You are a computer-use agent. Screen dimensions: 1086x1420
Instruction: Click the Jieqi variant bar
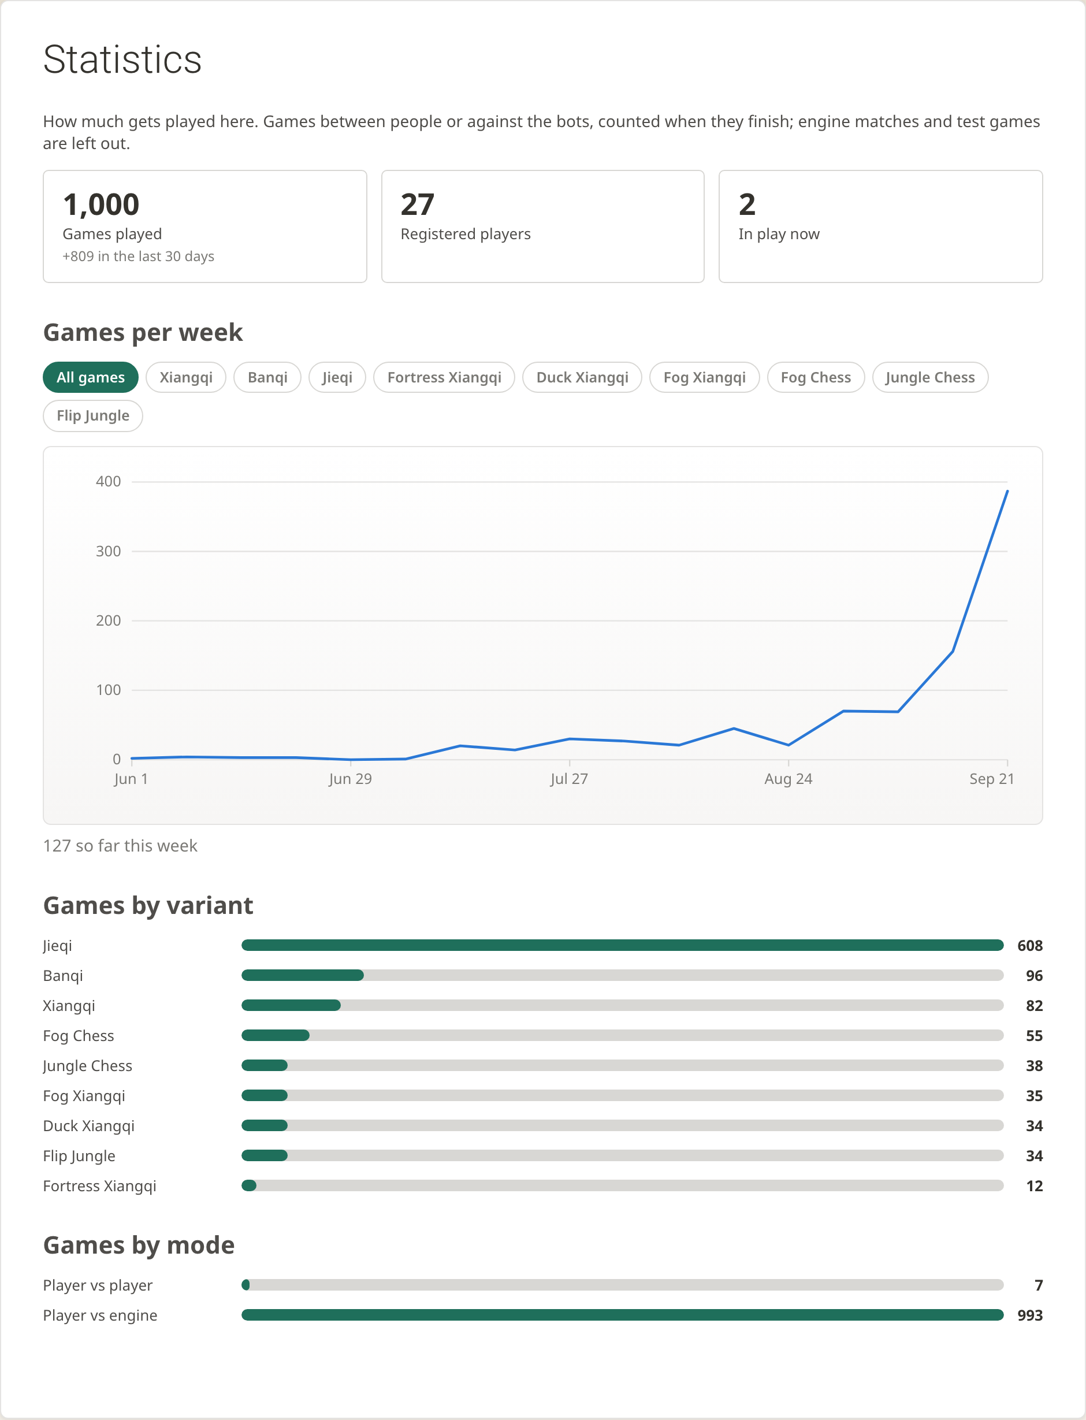(622, 946)
